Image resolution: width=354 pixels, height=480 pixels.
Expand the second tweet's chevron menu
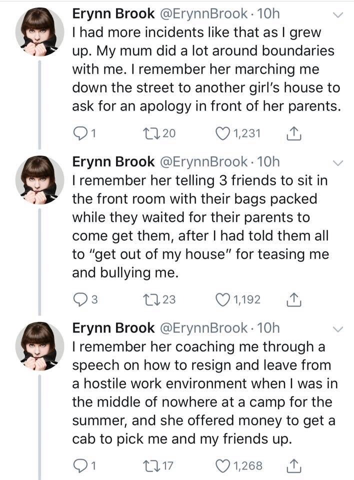338,163
